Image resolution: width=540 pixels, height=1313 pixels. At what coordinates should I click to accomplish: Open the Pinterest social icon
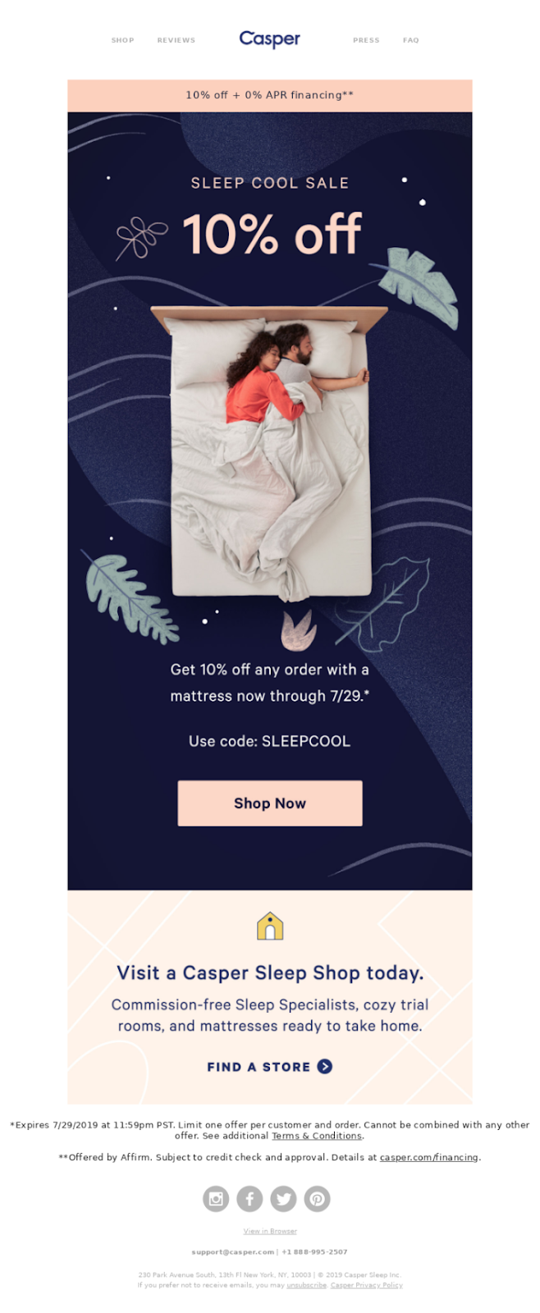click(x=317, y=1199)
